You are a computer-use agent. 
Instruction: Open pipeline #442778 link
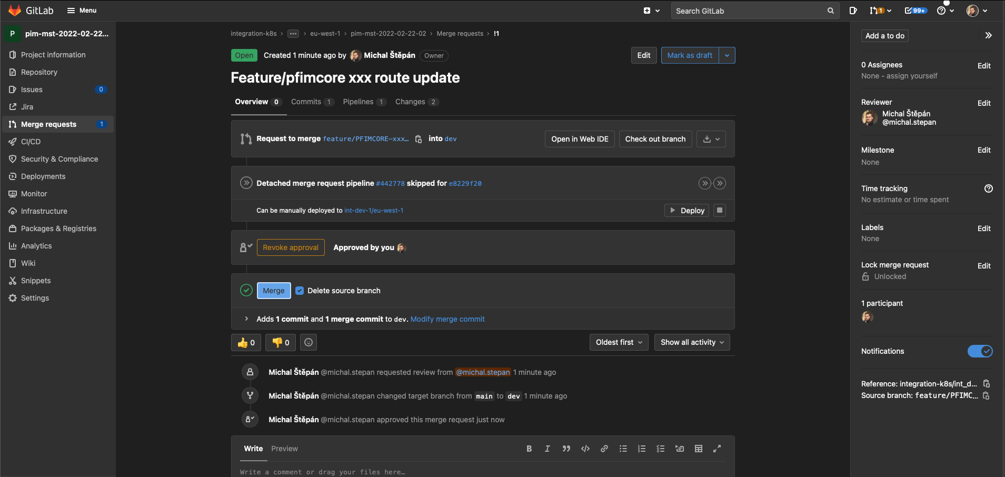(x=390, y=183)
